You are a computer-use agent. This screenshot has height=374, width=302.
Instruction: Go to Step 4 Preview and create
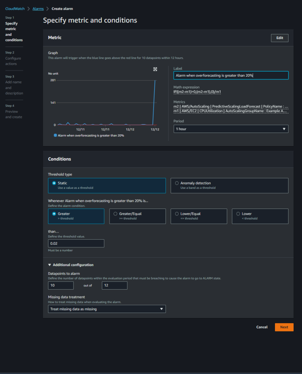pos(12,114)
